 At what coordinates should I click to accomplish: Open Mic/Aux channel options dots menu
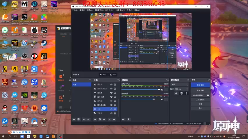pos(166,90)
